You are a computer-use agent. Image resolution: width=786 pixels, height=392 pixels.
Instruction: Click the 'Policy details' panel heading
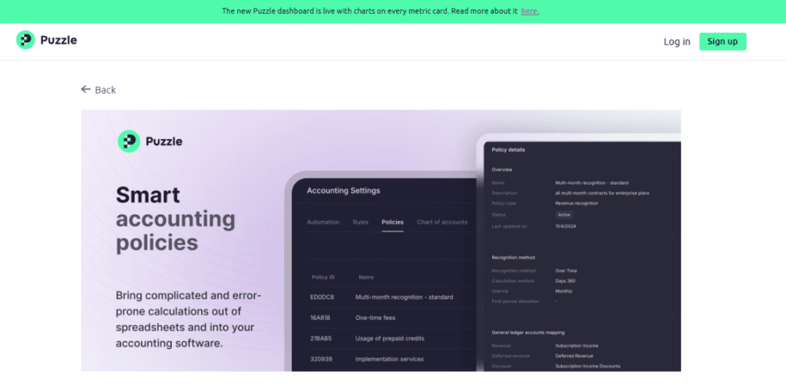tap(508, 150)
